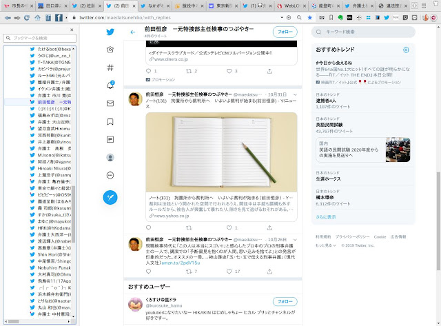This screenshot has height=326, width=441.
Task: Switch to the WebLO browser tab
Action: (291, 6)
